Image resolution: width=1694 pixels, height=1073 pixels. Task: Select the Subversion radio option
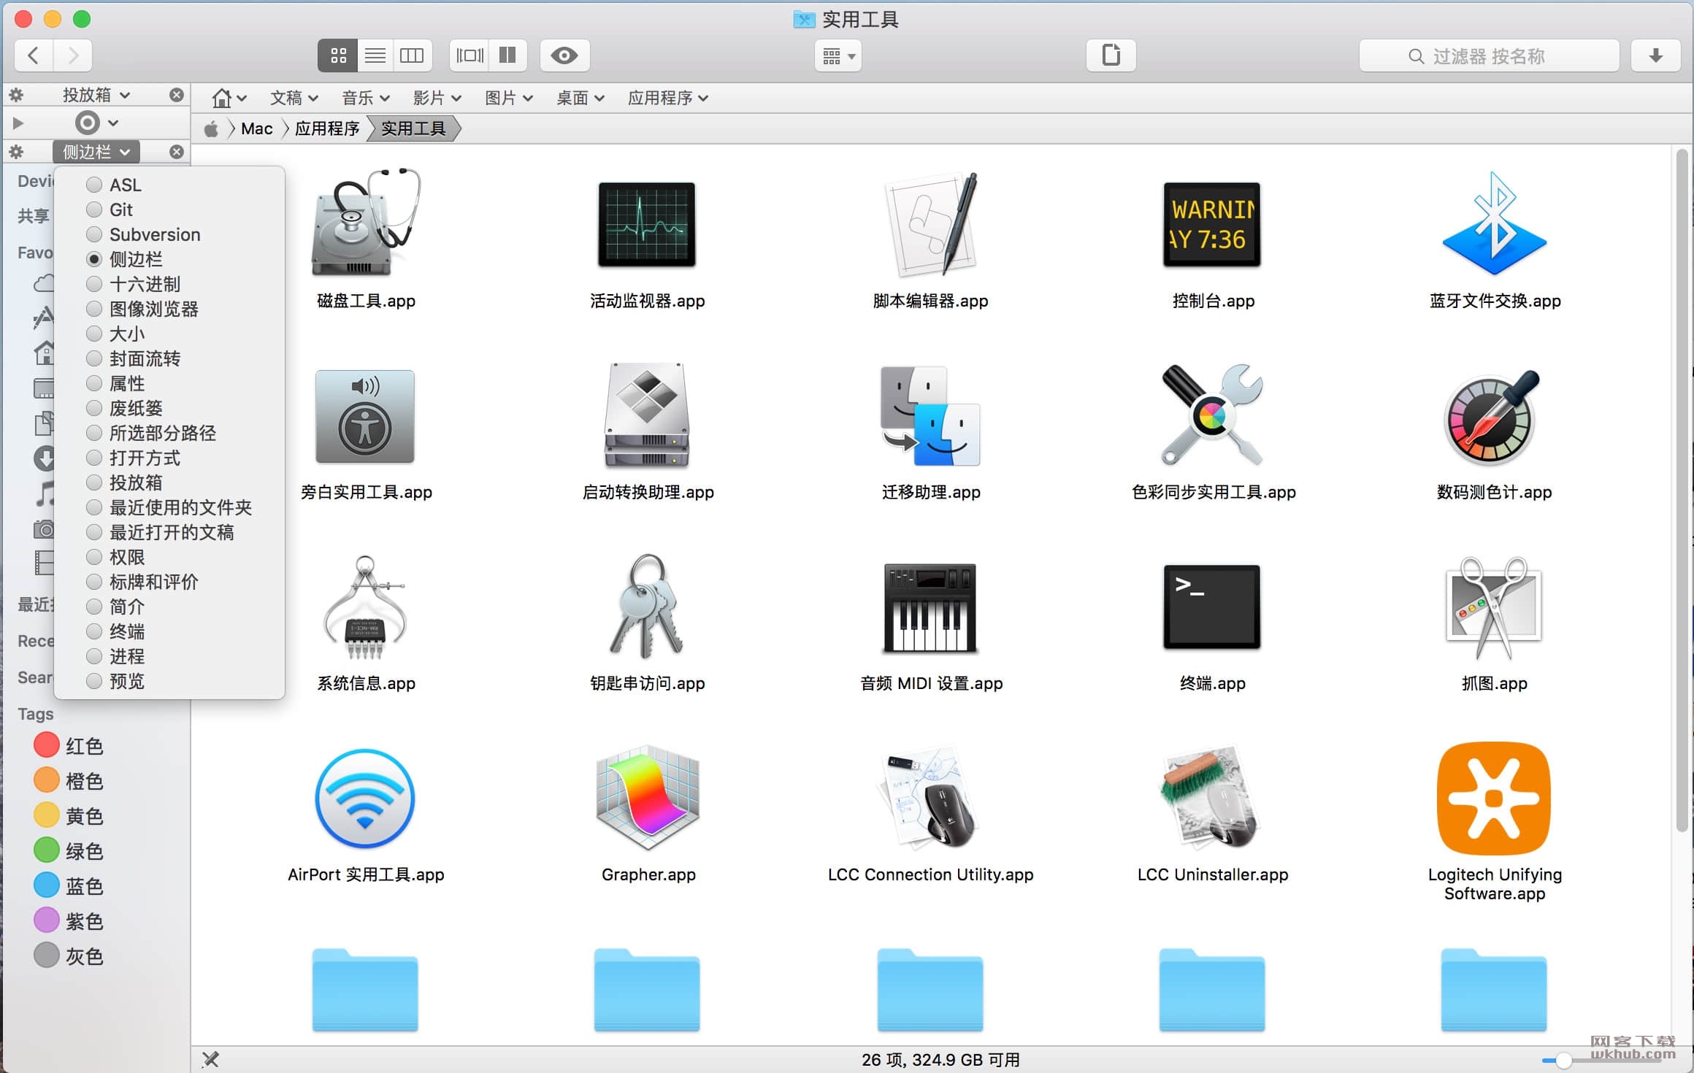tap(94, 234)
